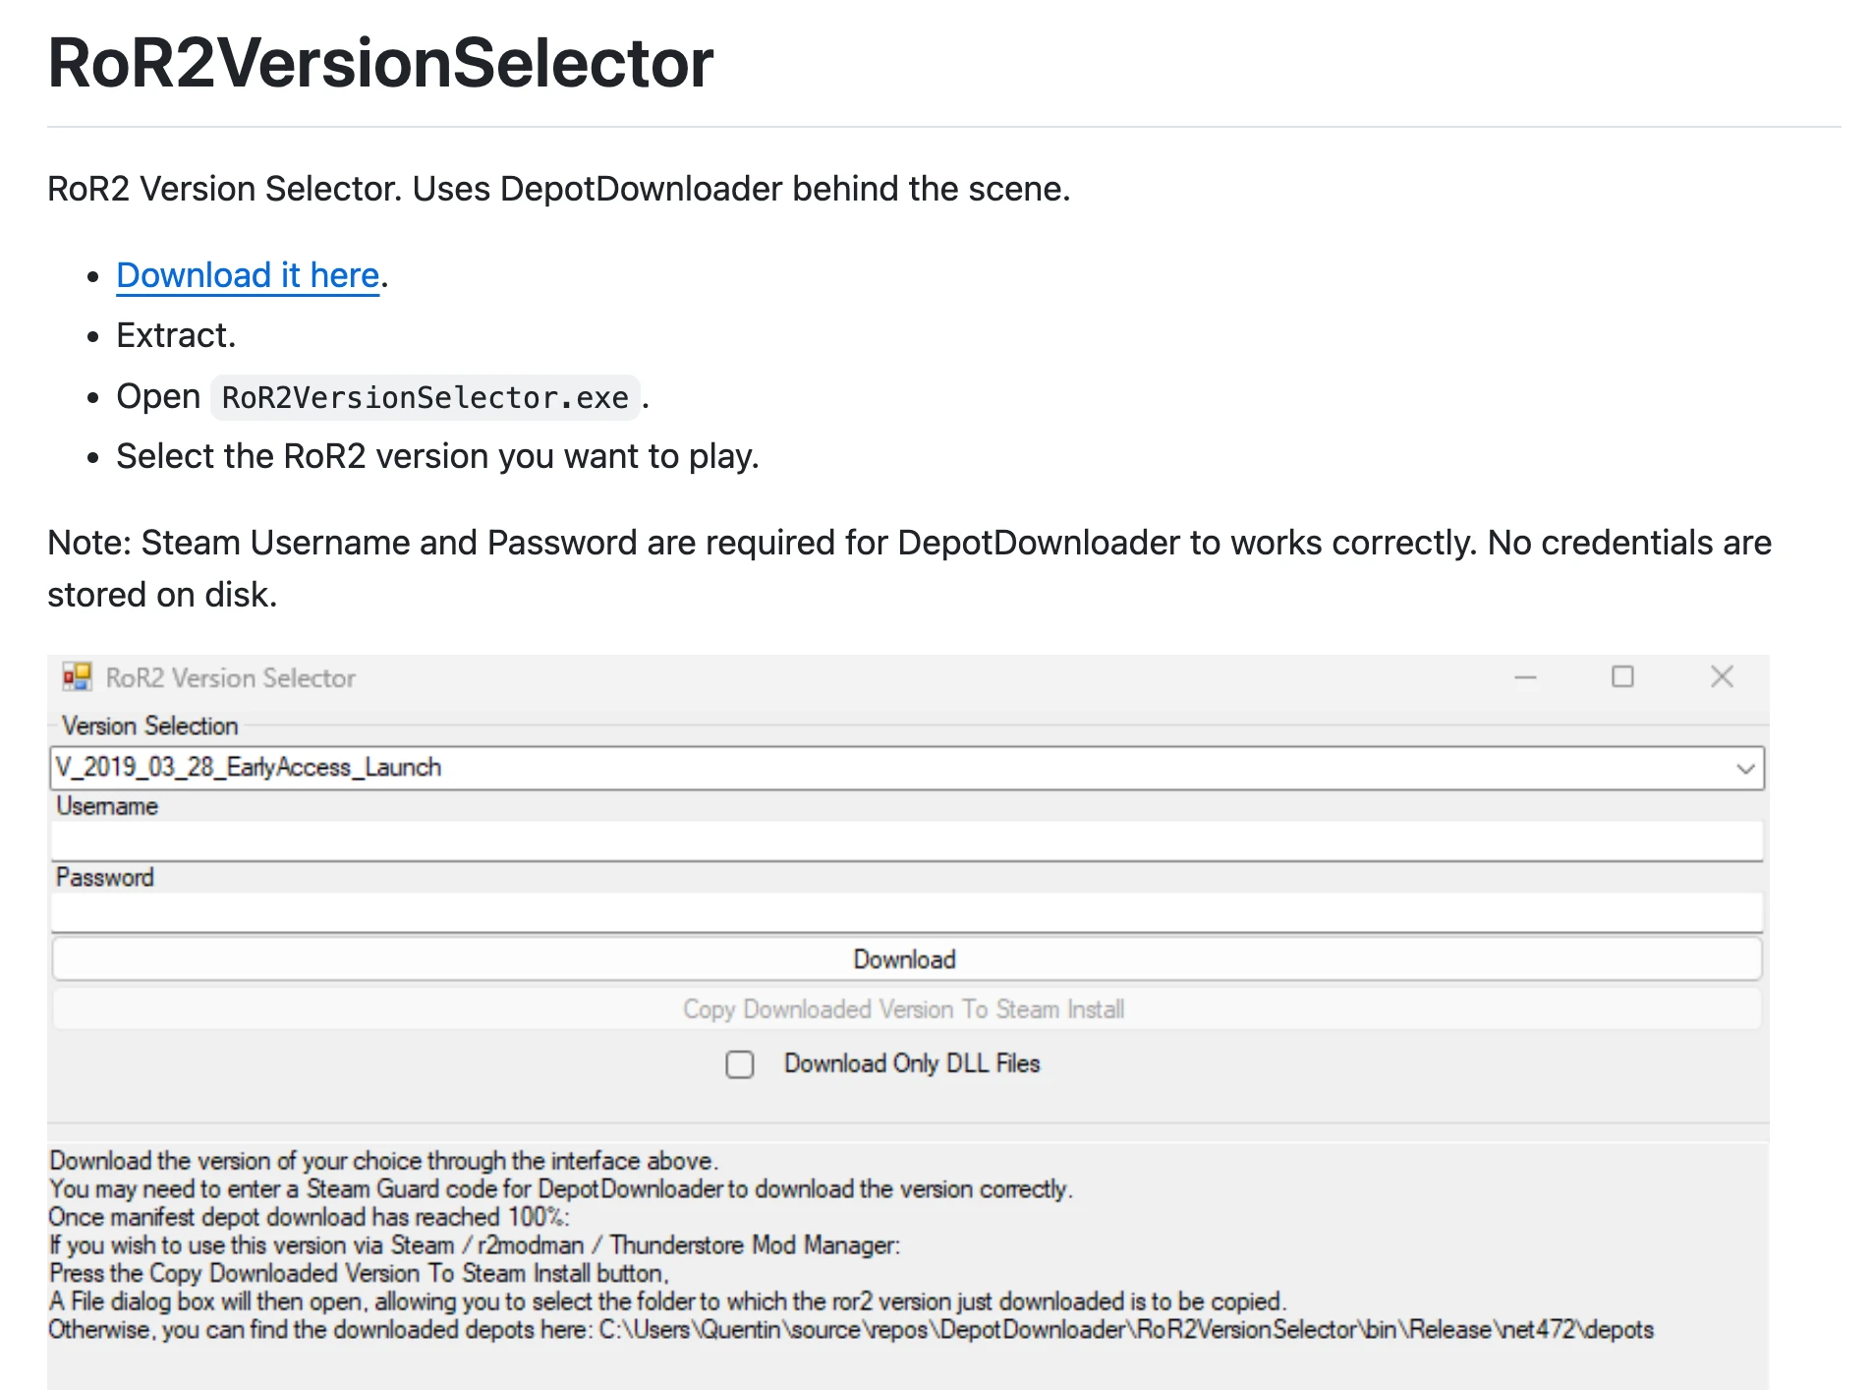Click the 'Download Only DLL Files' label text

pos(911,1064)
